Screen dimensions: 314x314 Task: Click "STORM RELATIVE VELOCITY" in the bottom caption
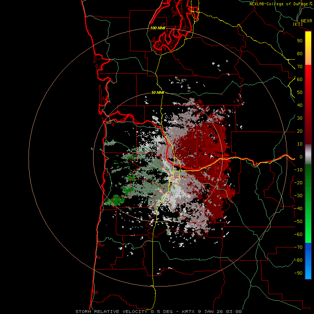pos(111,312)
